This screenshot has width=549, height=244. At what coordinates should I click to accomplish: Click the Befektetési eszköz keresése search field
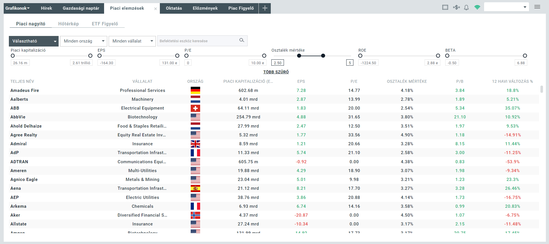tap(198, 41)
